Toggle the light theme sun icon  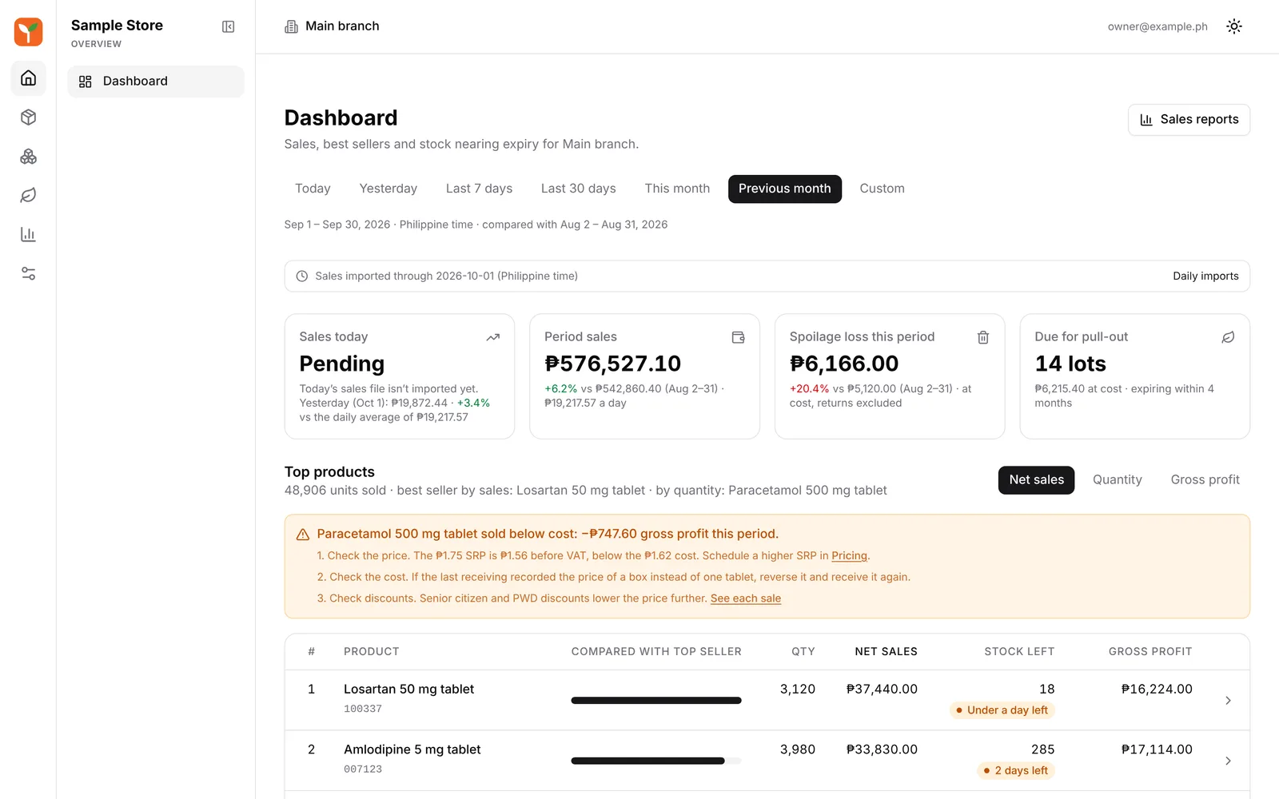click(1234, 26)
